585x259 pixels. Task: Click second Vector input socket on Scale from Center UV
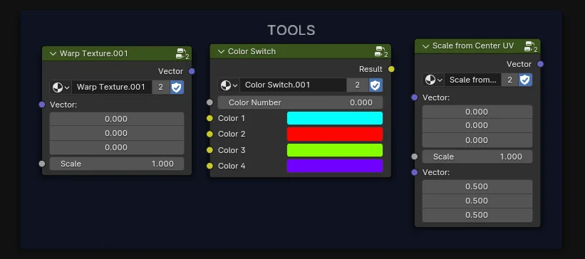click(x=415, y=172)
